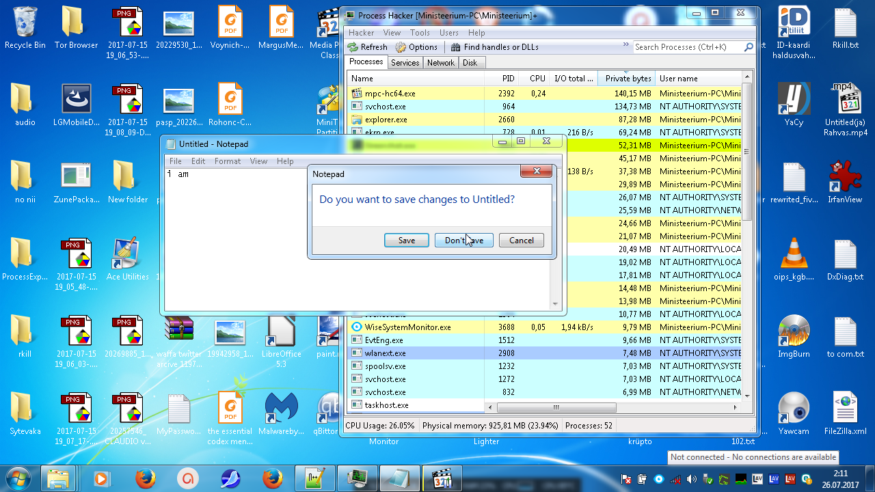The height and width of the screenshot is (492, 875).
Task: Click the Notepad taskbar button
Action: [401, 478]
